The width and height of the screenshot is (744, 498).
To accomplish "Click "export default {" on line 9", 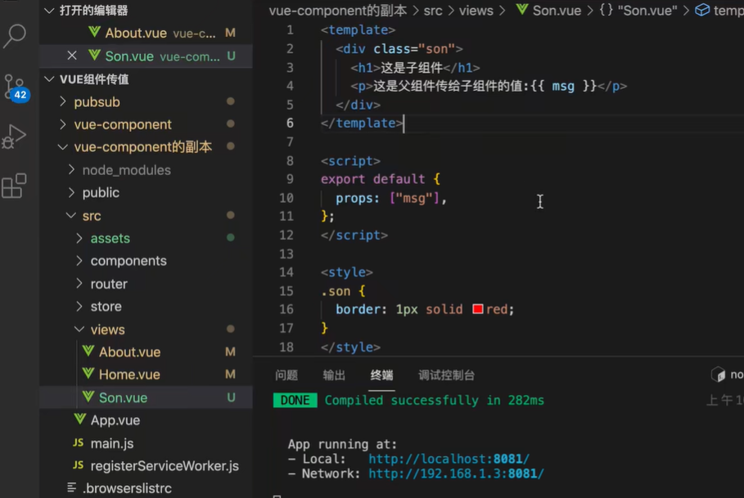I will pyautogui.click(x=381, y=179).
